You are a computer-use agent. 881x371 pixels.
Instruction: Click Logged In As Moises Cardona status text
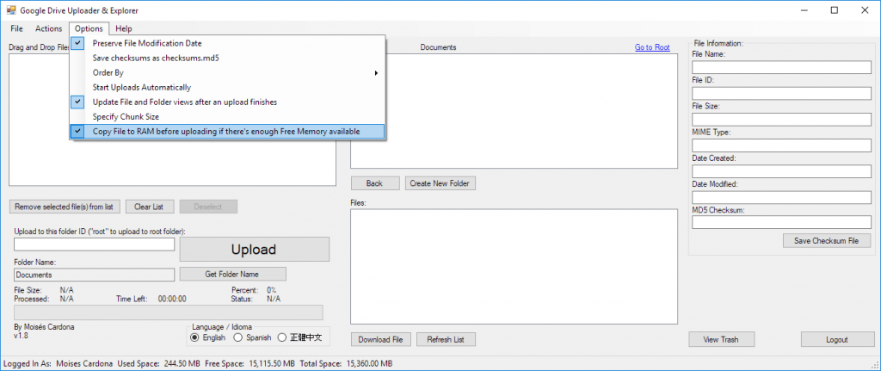58,363
